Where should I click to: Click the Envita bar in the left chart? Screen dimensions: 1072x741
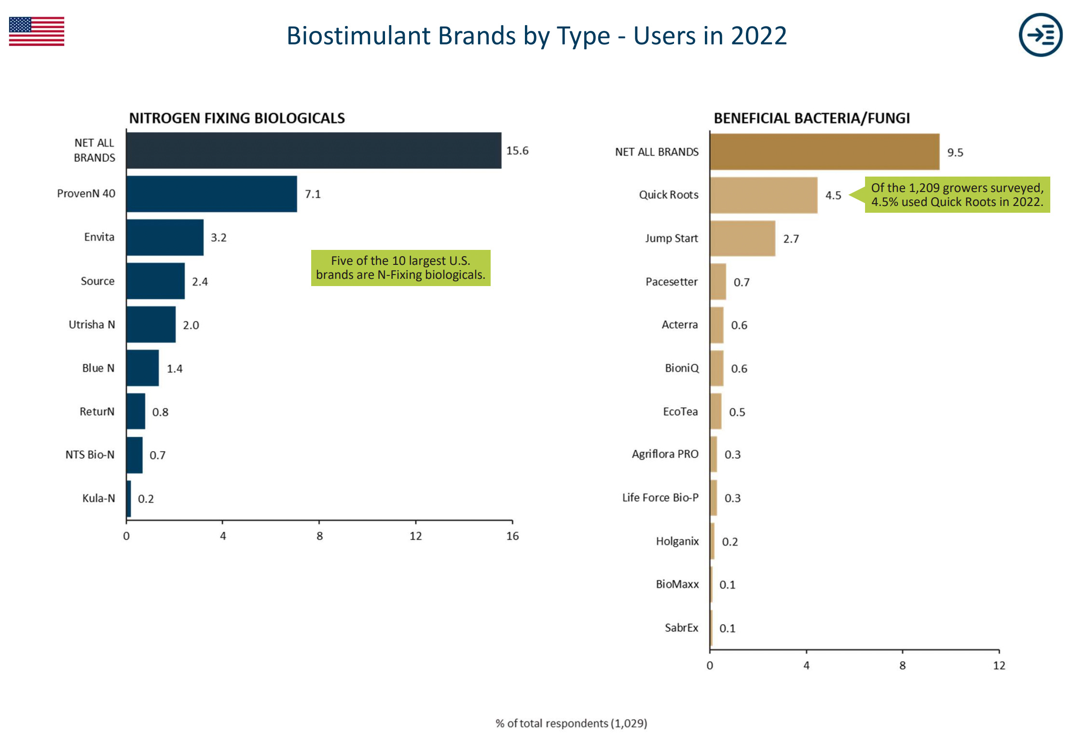pyautogui.click(x=164, y=237)
